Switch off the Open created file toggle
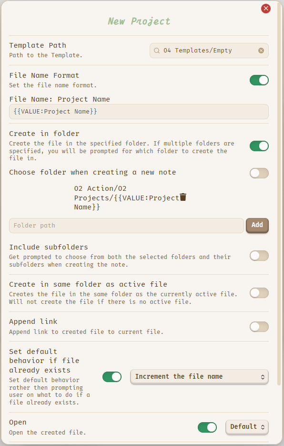 click(207, 427)
